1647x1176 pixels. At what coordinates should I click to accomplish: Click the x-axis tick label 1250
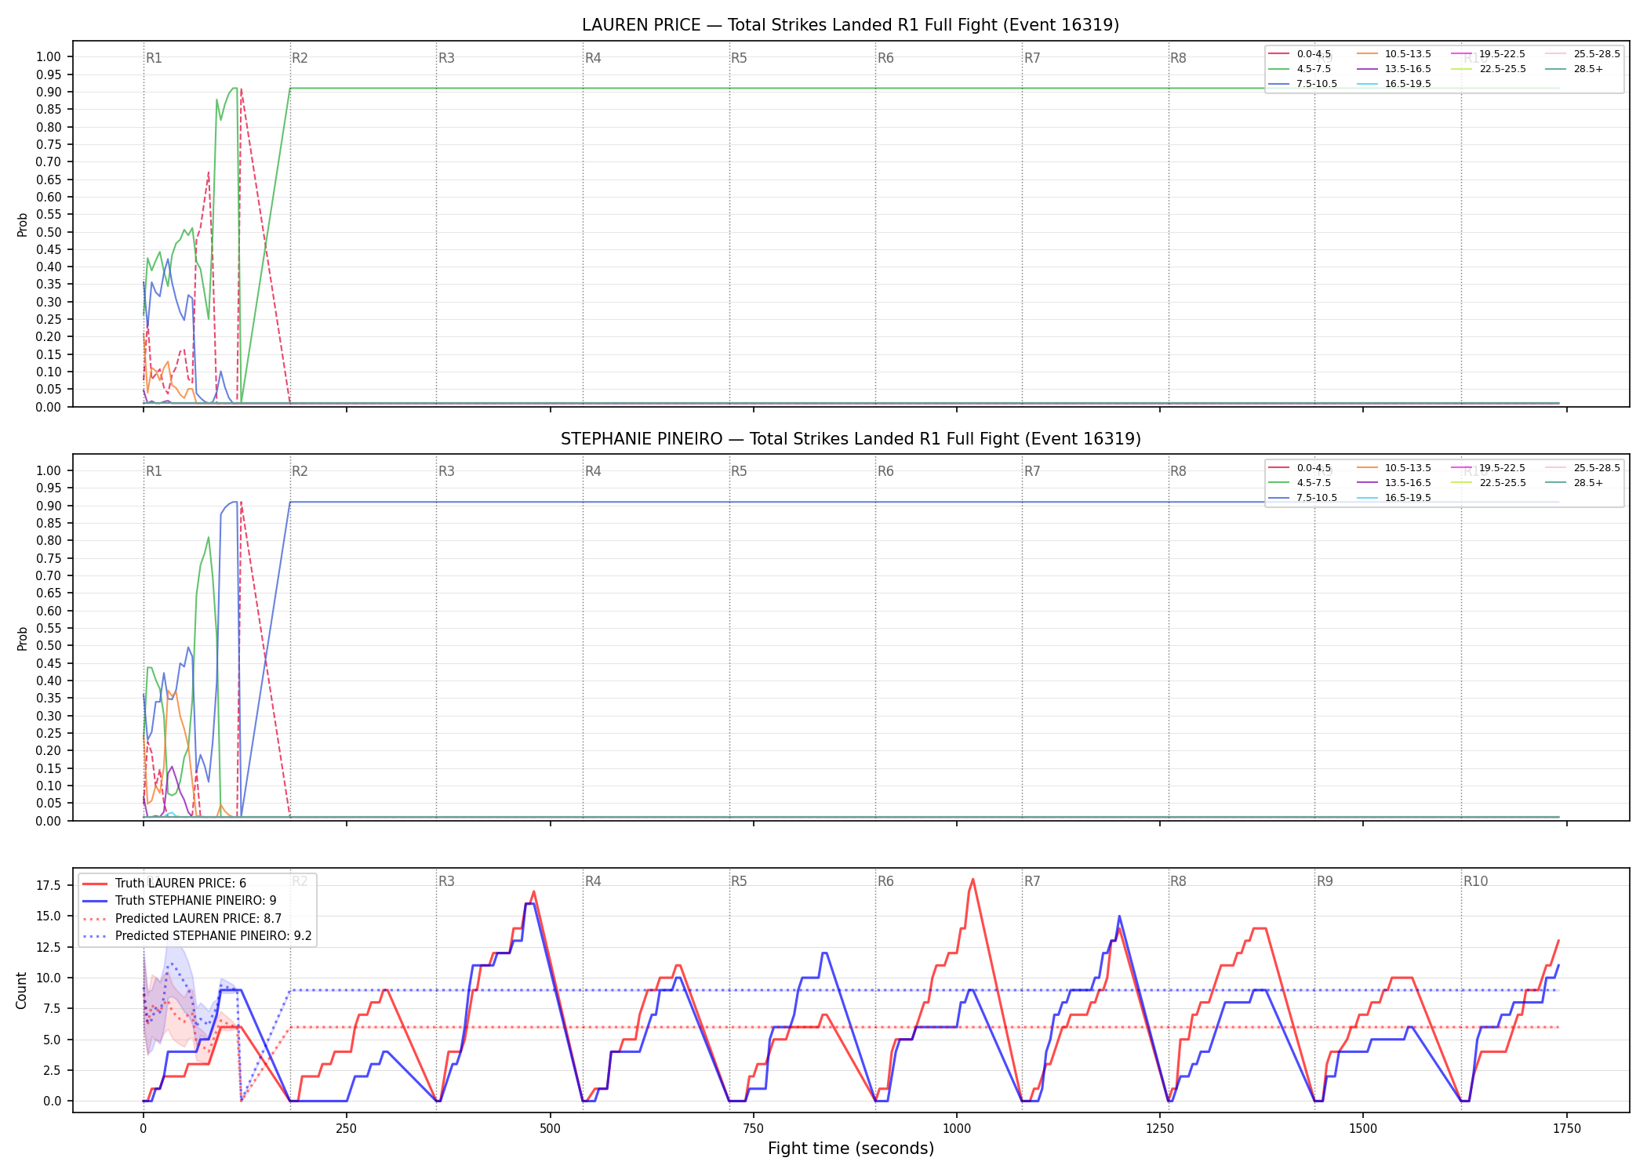coord(1160,1129)
